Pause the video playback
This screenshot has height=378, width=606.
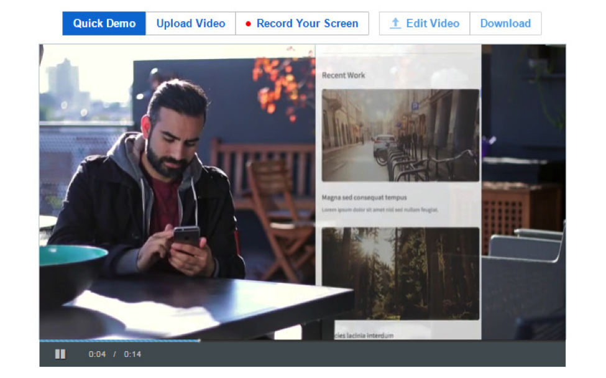[60, 354]
